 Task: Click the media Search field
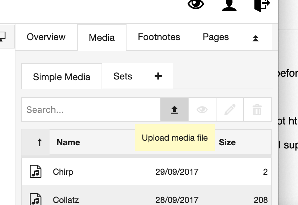click(91, 110)
